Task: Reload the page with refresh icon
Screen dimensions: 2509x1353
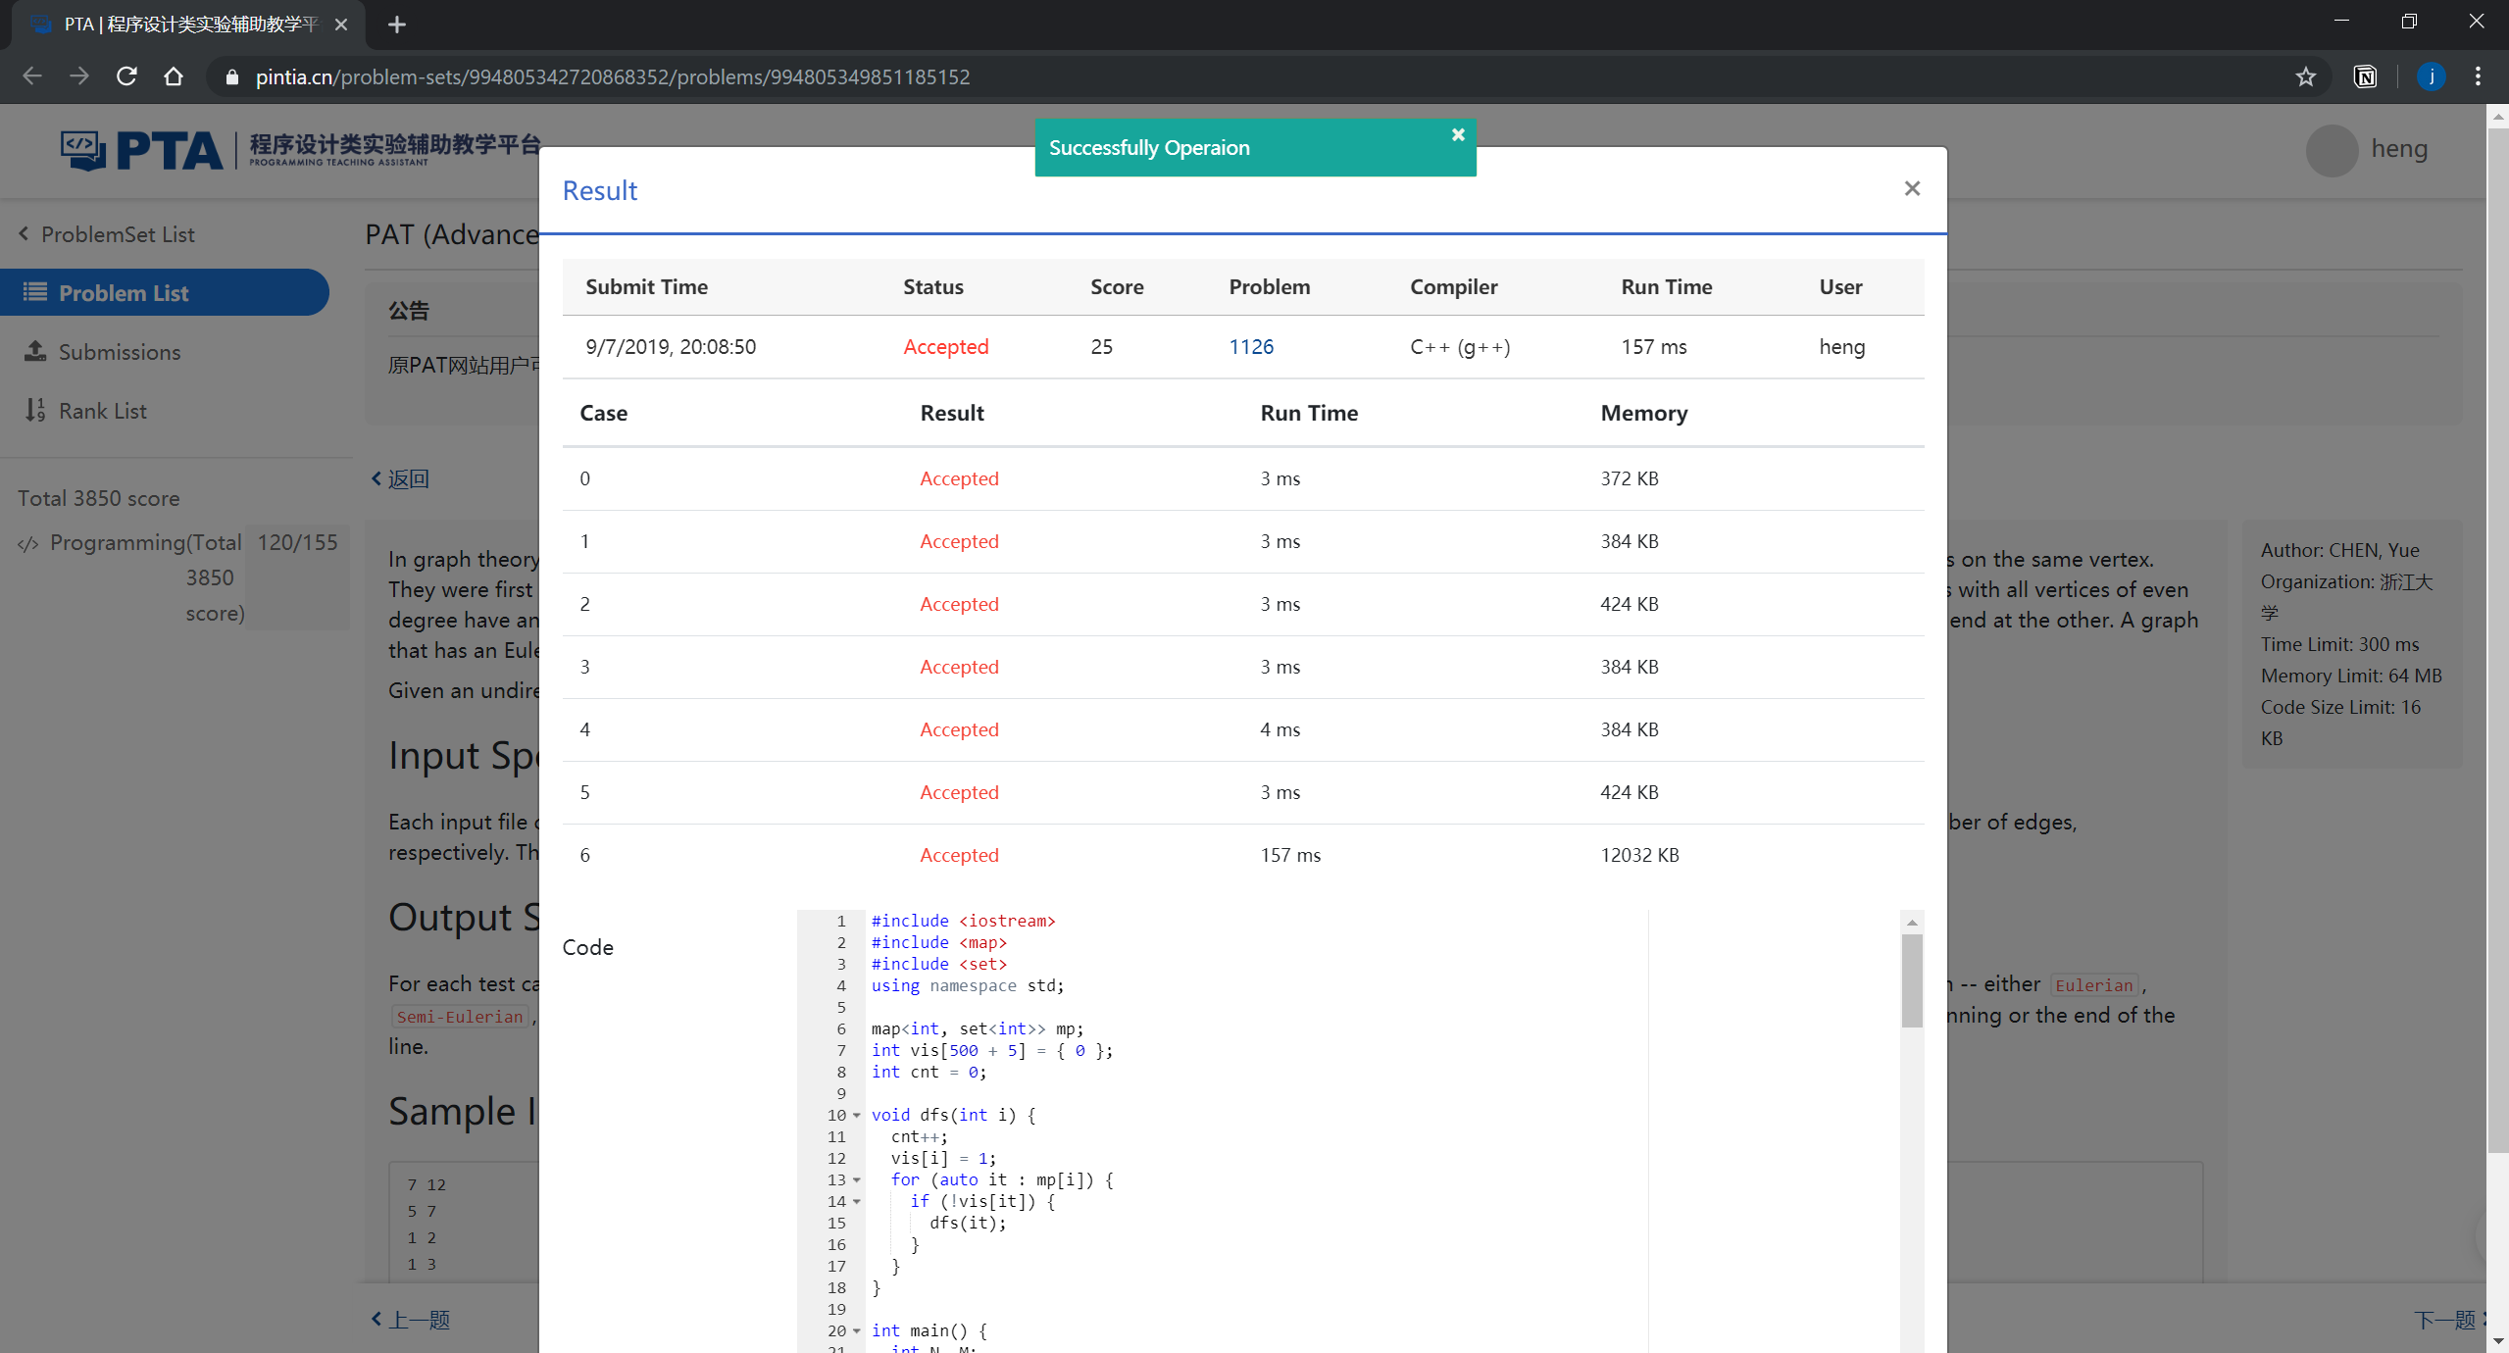Action: tap(126, 76)
